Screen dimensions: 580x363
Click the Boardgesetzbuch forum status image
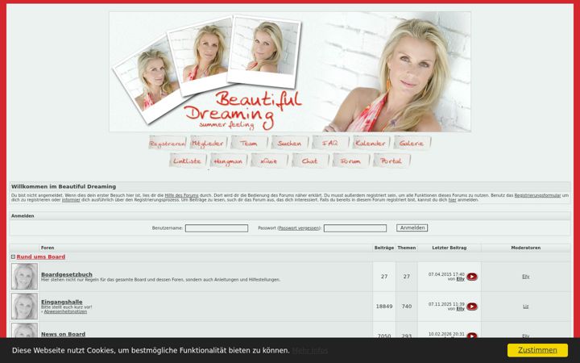click(x=24, y=277)
